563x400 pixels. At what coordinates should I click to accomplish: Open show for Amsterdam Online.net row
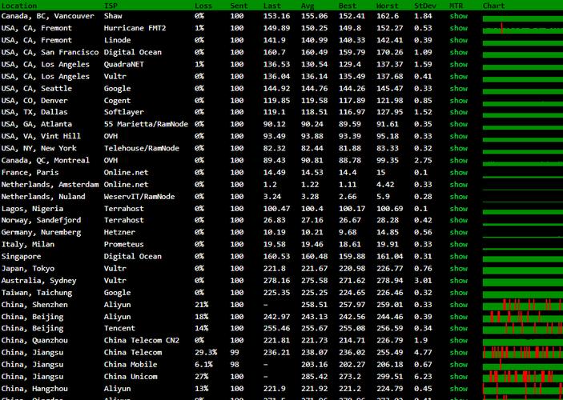point(459,184)
